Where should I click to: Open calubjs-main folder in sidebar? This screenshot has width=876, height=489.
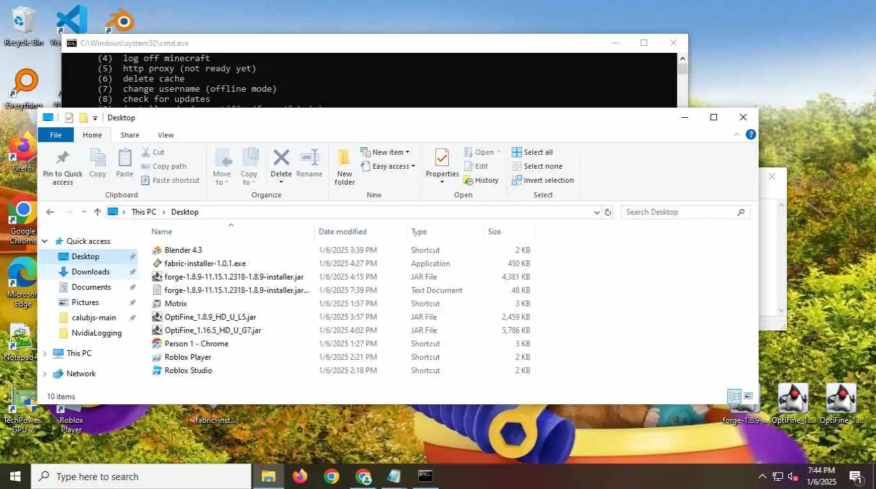[x=94, y=318]
